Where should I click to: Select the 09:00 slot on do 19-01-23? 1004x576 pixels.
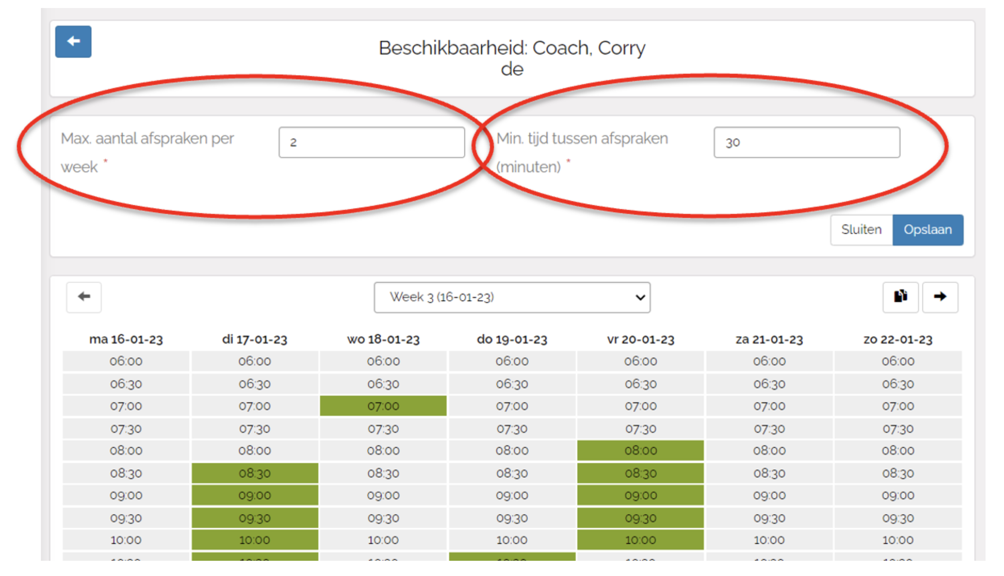(512, 495)
